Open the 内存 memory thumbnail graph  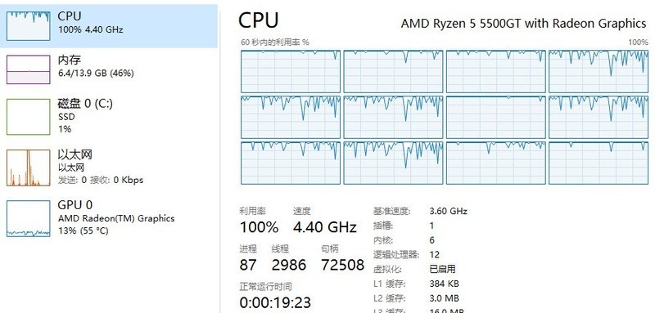29,69
